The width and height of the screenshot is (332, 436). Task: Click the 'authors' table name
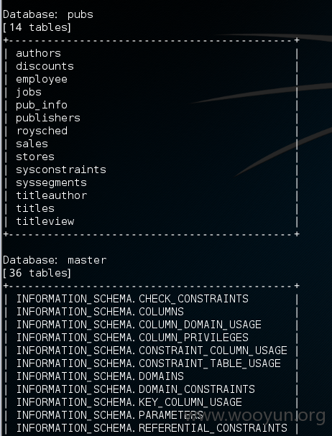(x=38, y=53)
